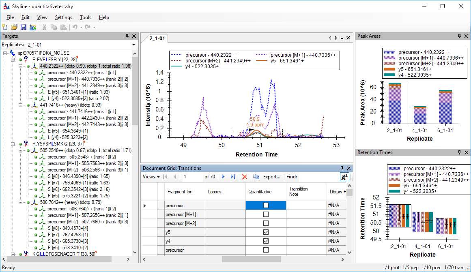Toggle match case icon beside Find
This screenshot has height=272, width=471.
[344, 177]
